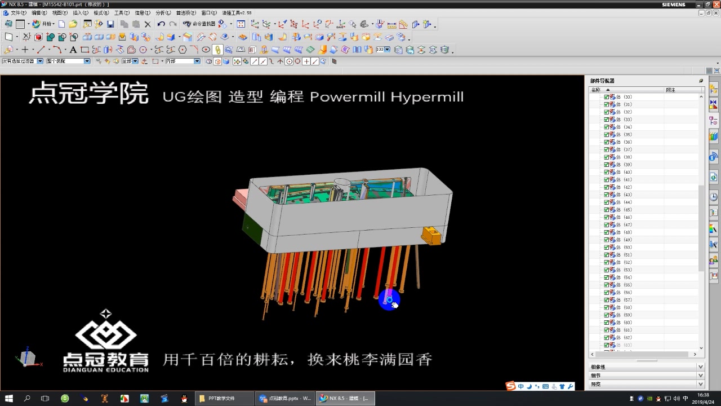Click the Delete (X) icon in toolbar
Viewport: 721px width, 406px height.
click(x=148, y=24)
